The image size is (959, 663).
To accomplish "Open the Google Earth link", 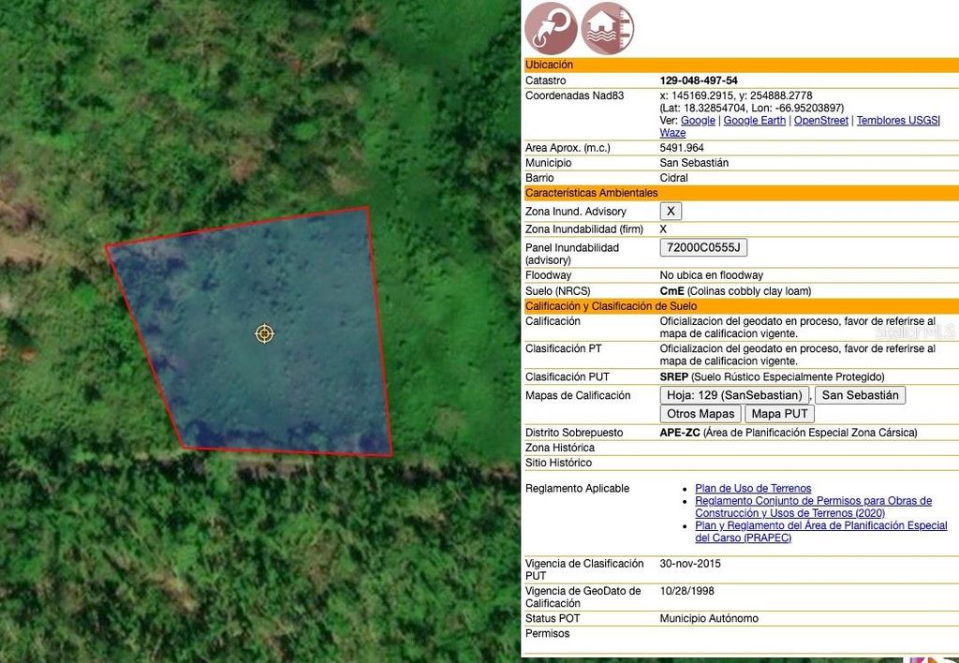I will pyautogui.click(x=754, y=120).
